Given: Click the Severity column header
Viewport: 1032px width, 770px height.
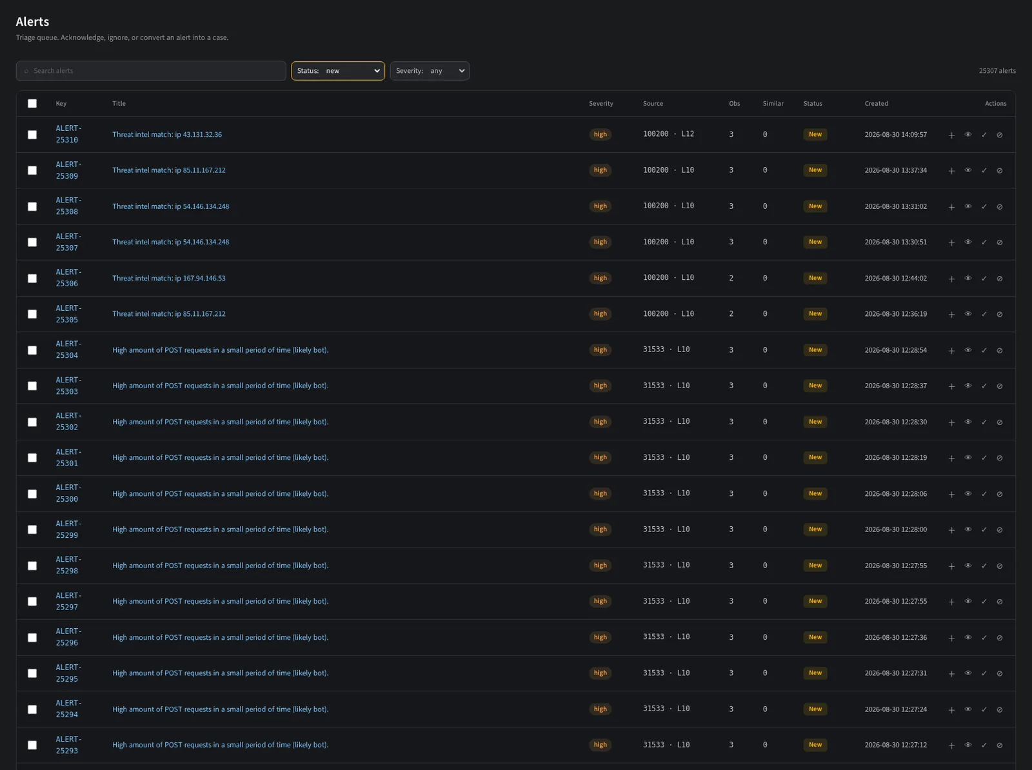Looking at the screenshot, I should point(601,103).
